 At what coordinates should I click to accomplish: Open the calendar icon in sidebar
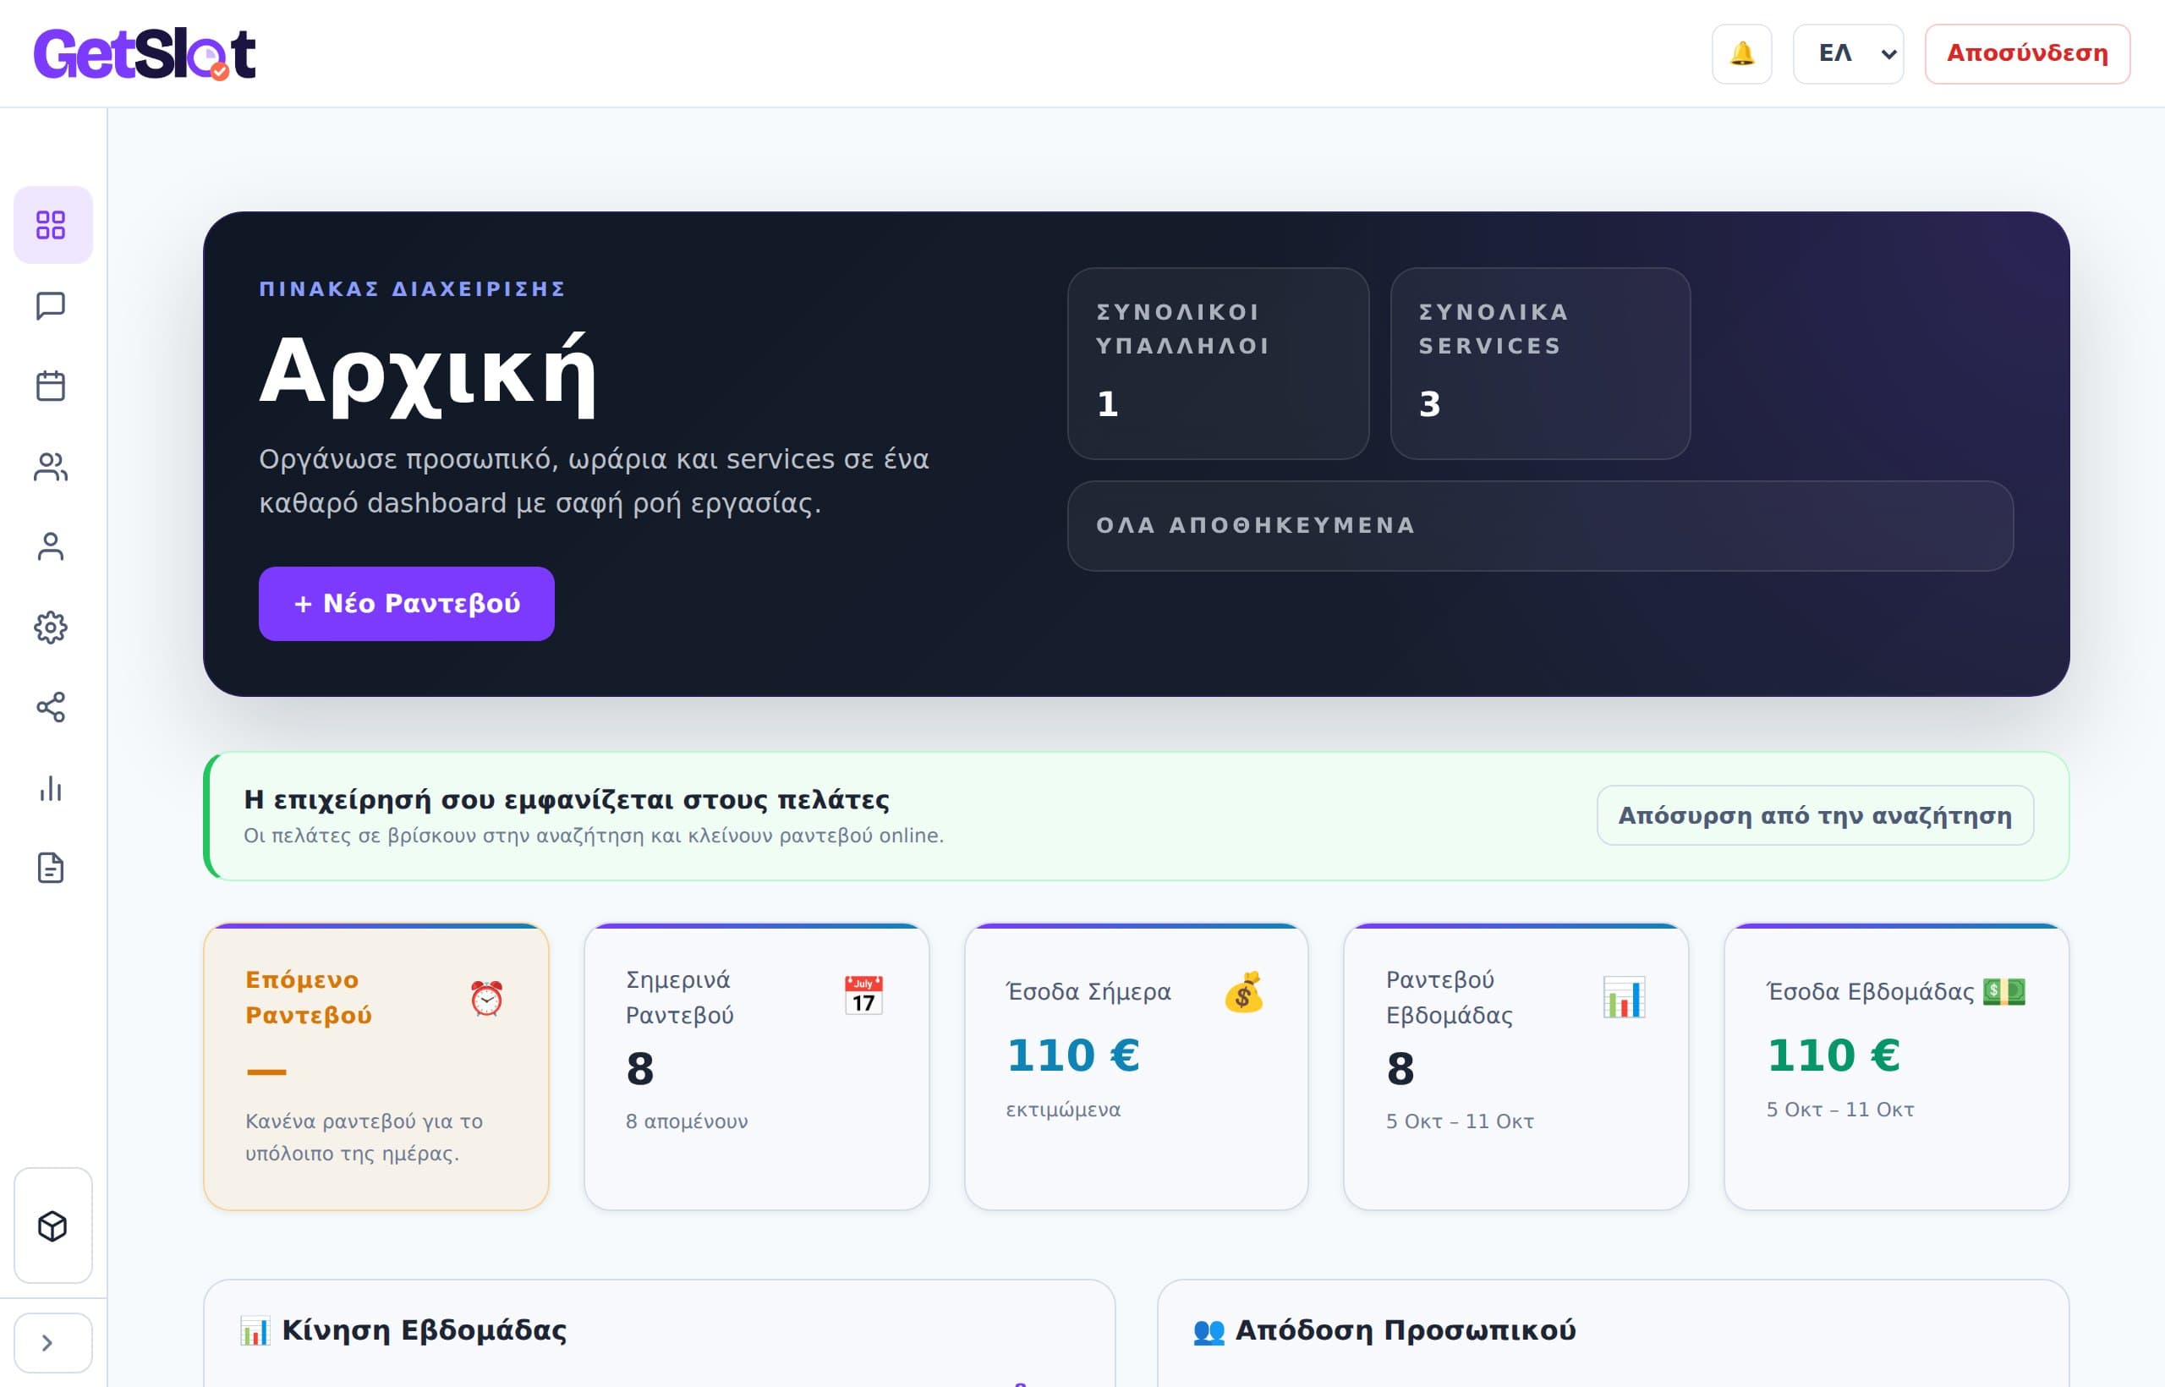click(52, 386)
